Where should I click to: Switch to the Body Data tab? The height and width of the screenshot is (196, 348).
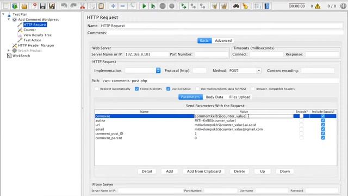(x=214, y=97)
